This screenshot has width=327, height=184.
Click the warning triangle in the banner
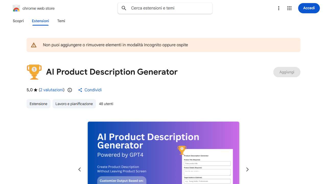tap(33, 45)
